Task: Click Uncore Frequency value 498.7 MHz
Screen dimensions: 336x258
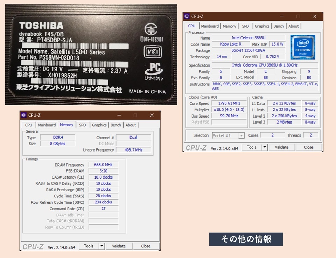Action: [x=133, y=150]
